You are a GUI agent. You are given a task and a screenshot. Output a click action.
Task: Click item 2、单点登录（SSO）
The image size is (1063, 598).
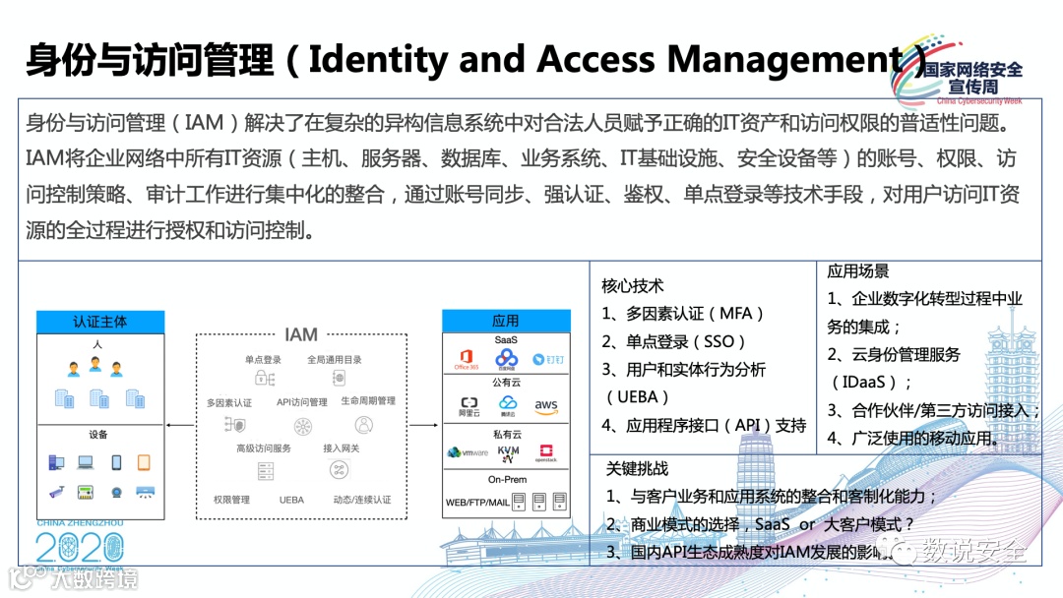674,341
